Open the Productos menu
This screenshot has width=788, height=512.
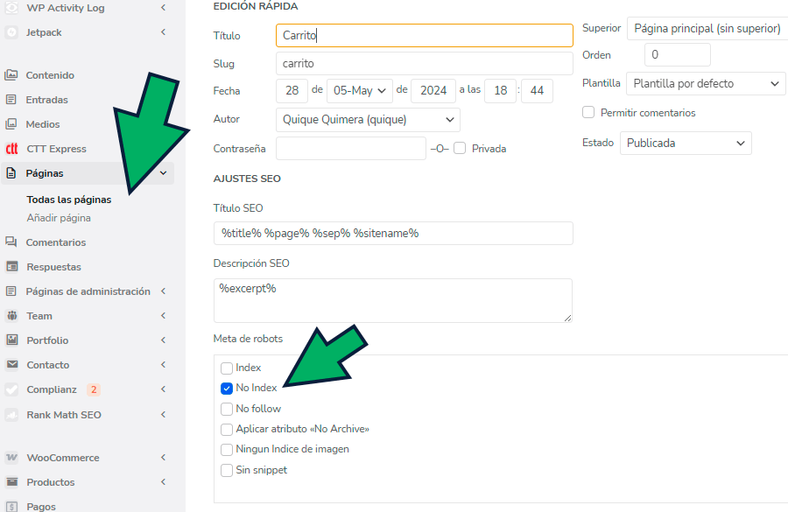click(x=50, y=482)
